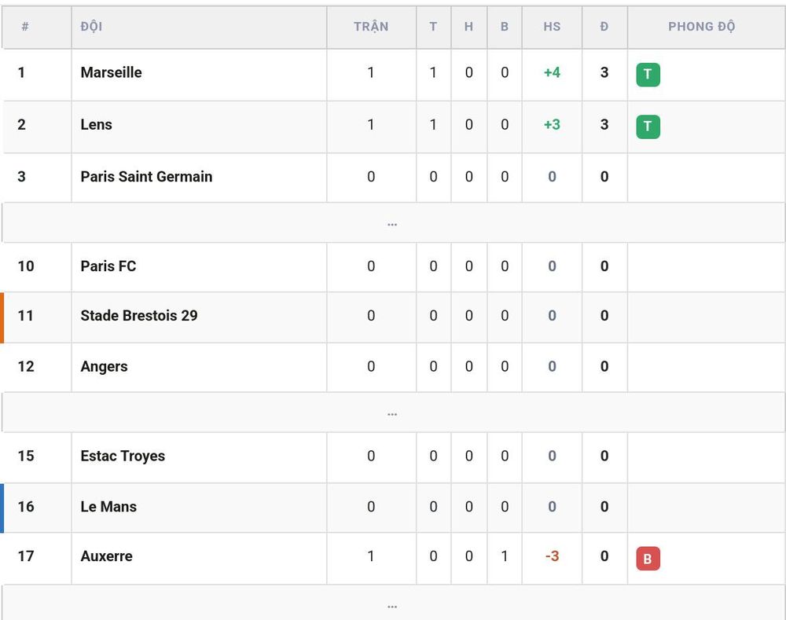The height and width of the screenshot is (620, 786).
Task: Open Stade Brestois 29 team page
Action: tap(139, 316)
